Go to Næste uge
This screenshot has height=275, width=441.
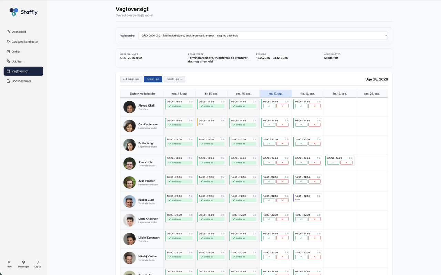pos(174,79)
